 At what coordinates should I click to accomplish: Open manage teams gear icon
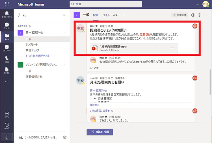click(65, 137)
